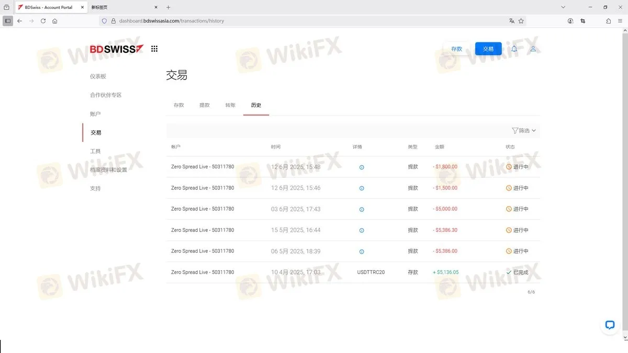View details info icon for -$5,386.00 withdrawal
Viewport: 628px width, 353px height.
362,252
